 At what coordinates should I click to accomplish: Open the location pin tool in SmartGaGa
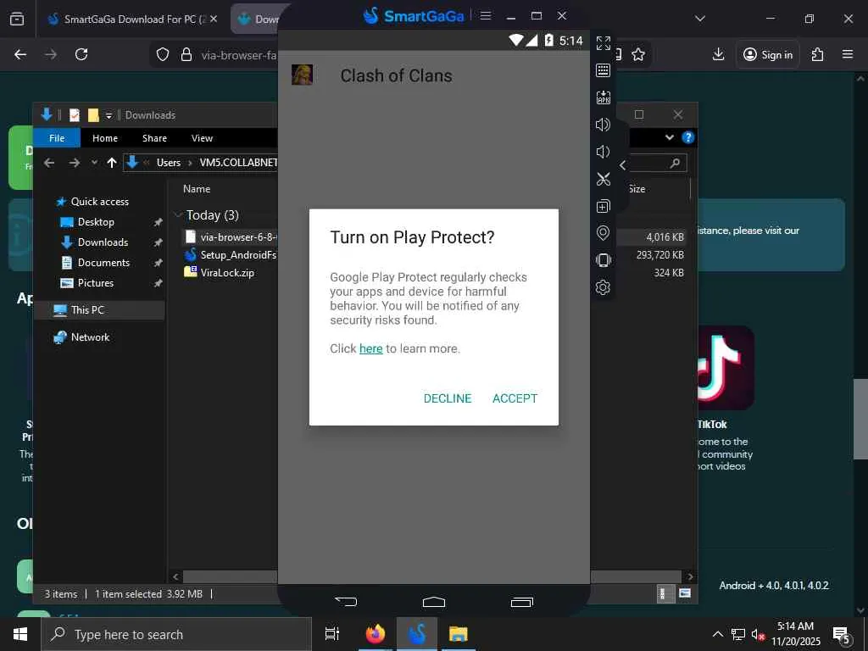pos(603,233)
